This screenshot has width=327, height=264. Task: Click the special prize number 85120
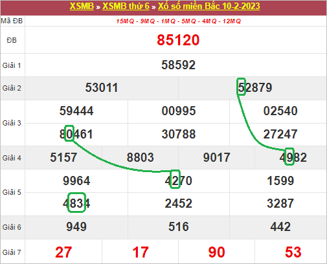(178, 40)
